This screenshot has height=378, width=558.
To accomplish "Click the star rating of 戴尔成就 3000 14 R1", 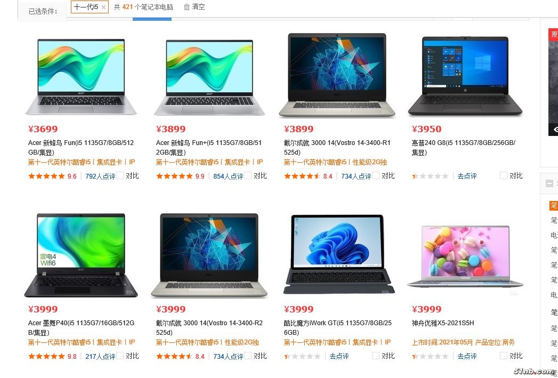I will click(x=303, y=176).
